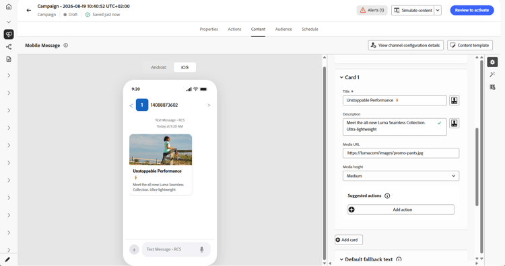This screenshot has height=266, width=505.
Task: Tap the plus icon in phone preview
Action: (134, 249)
